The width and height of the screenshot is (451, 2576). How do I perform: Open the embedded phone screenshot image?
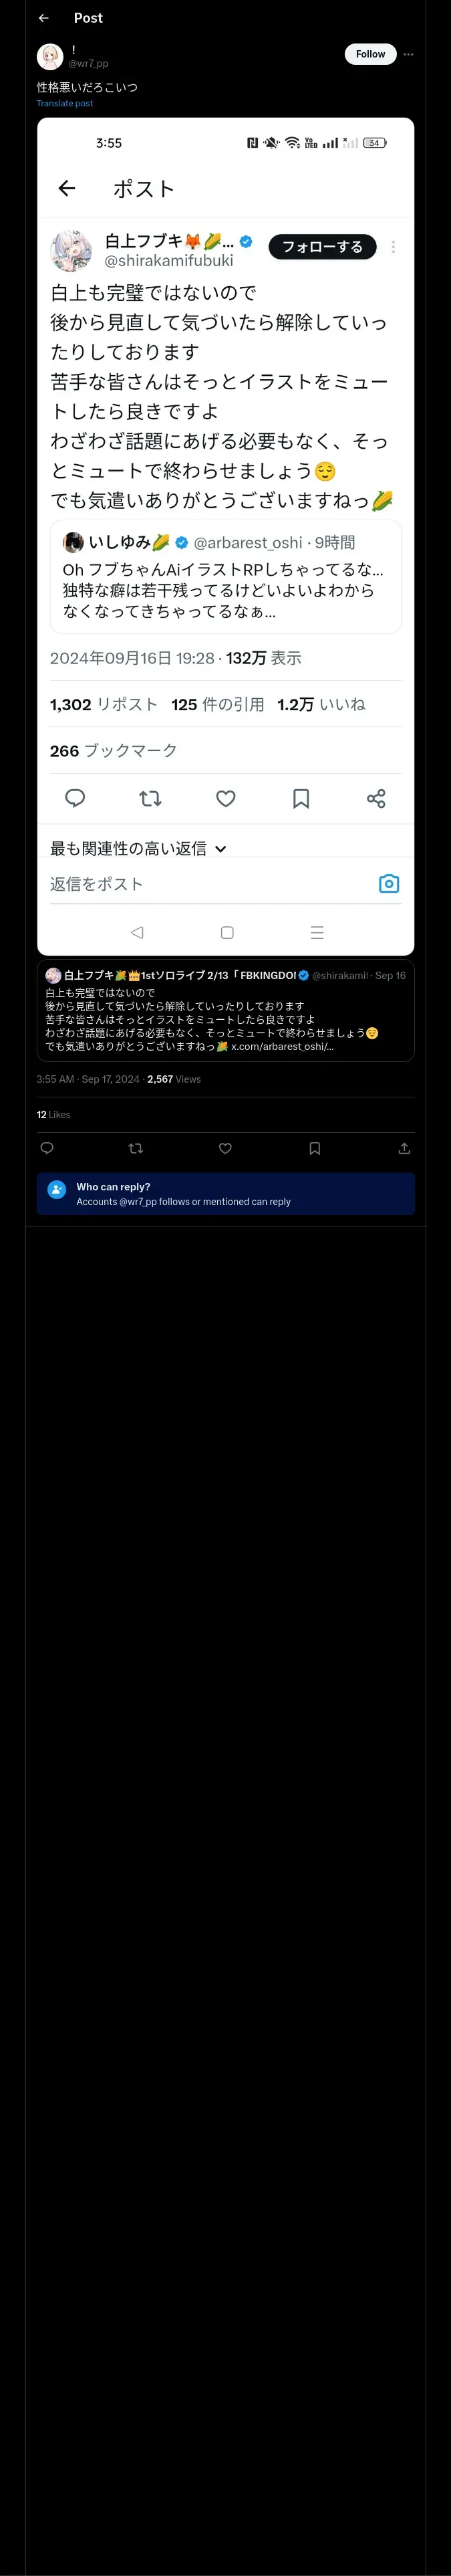click(225, 536)
